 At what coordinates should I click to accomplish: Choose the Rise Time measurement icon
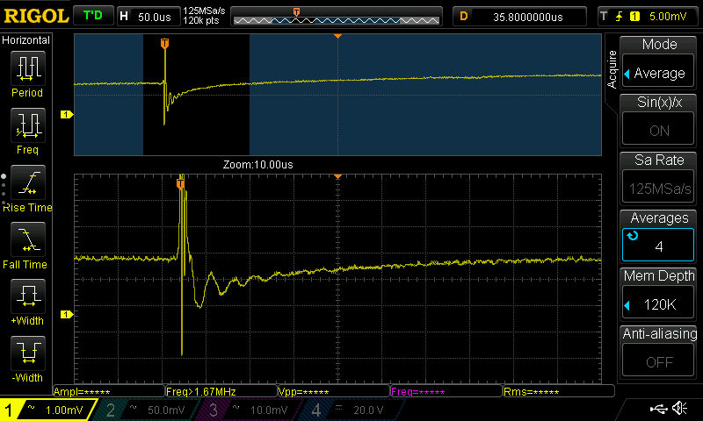pos(28,182)
